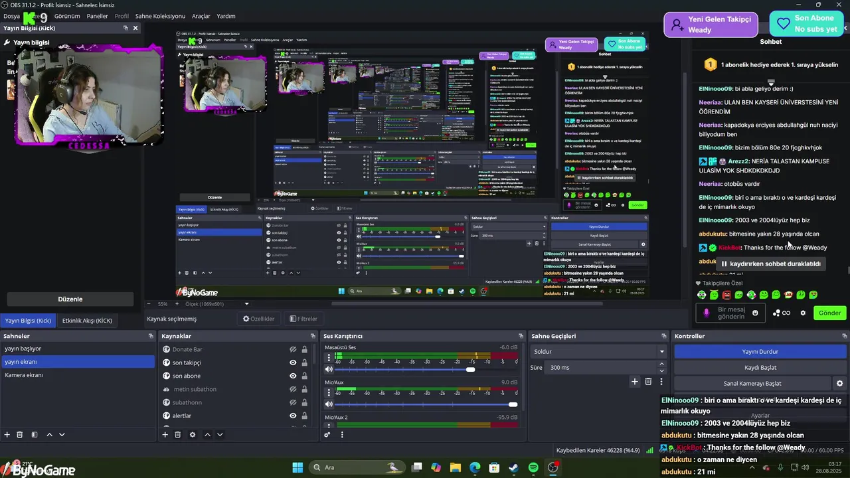Hide the son abone source
Screen dimensions: 850x478
point(293,376)
